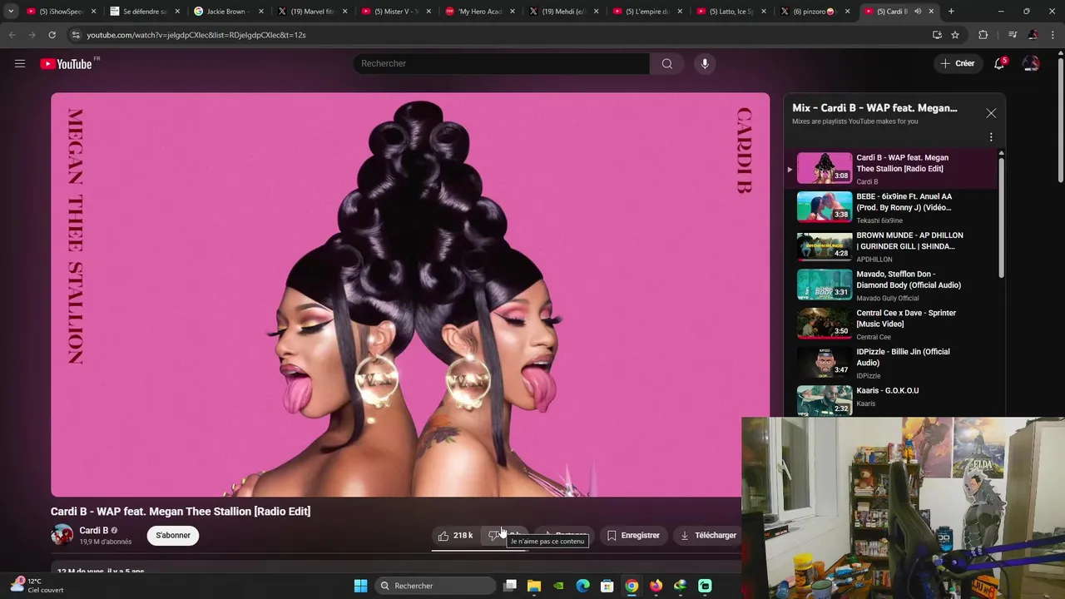1065x599 pixels.
Task: Switch to the Se défendre browser tab
Action: [144, 12]
